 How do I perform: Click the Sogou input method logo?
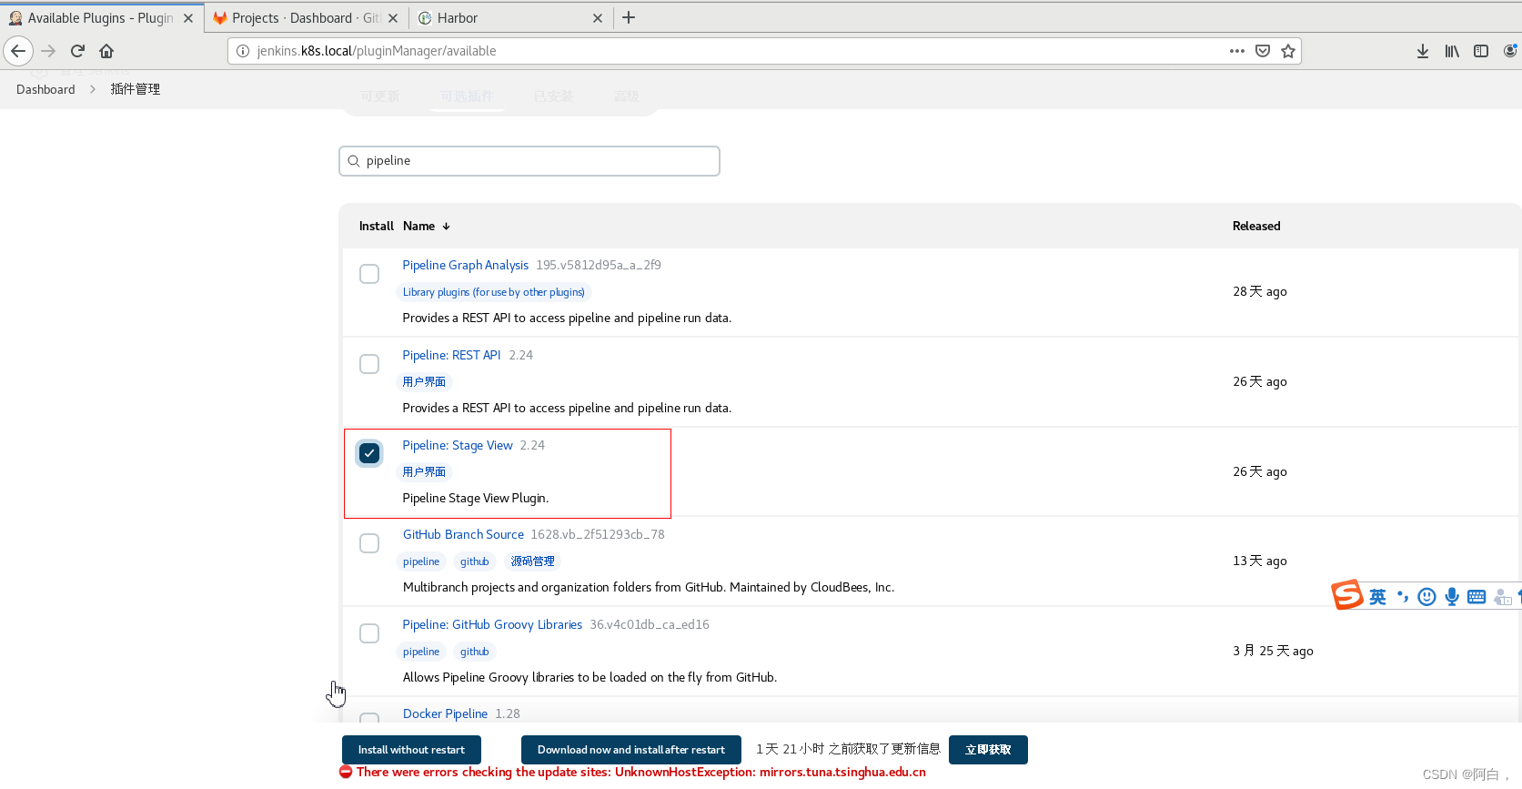coord(1347,595)
